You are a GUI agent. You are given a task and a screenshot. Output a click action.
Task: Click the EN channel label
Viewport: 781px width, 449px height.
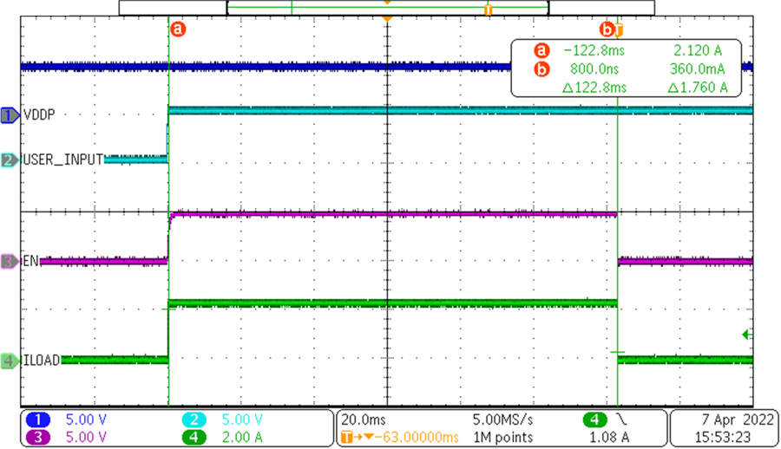(x=31, y=260)
